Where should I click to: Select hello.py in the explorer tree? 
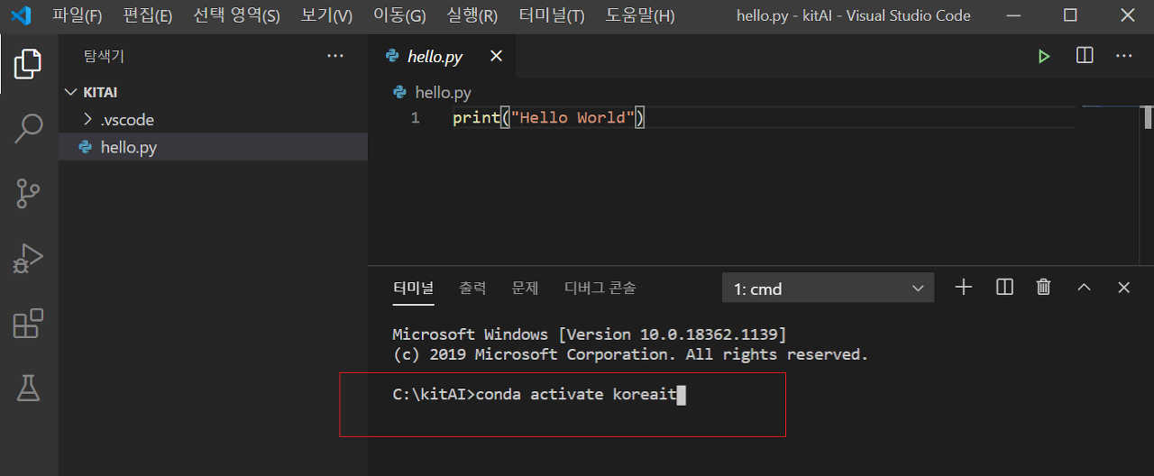(x=213, y=147)
